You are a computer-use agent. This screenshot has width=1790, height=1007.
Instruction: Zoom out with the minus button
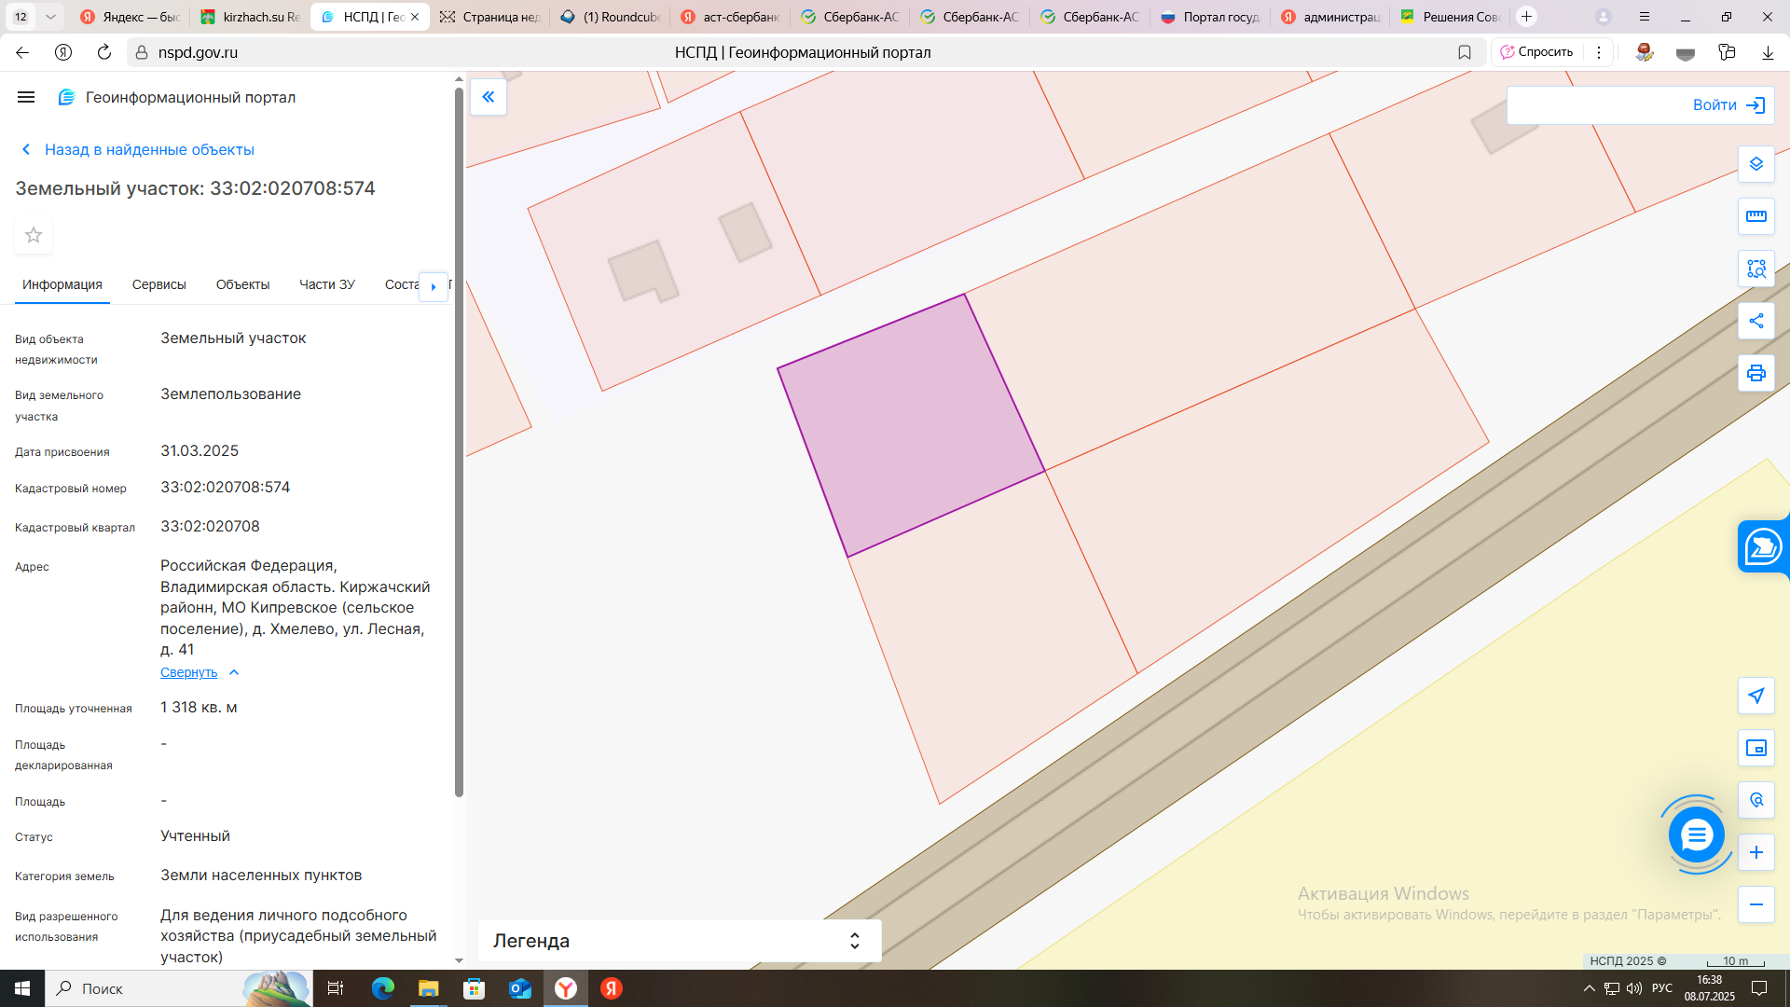(x=1756, y=904)
